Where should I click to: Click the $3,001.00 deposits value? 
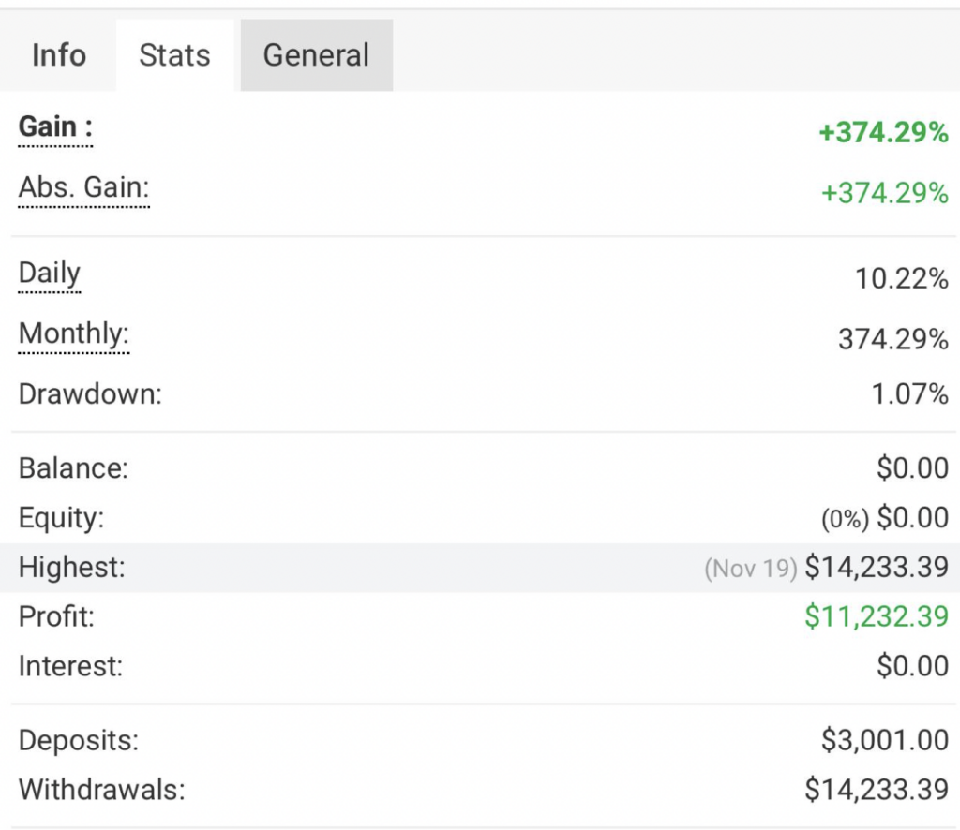click(885, 740)
